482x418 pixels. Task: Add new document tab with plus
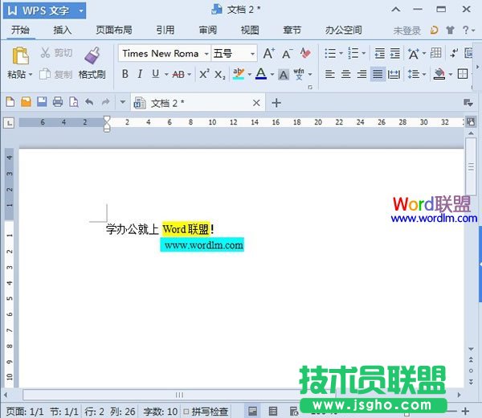(276, 103)
